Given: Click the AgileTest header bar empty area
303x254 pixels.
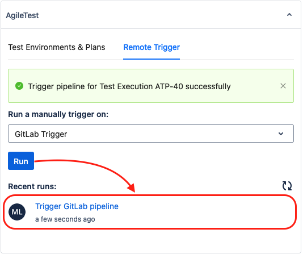Looking at the screenshot, I should (x=162, y=15).
